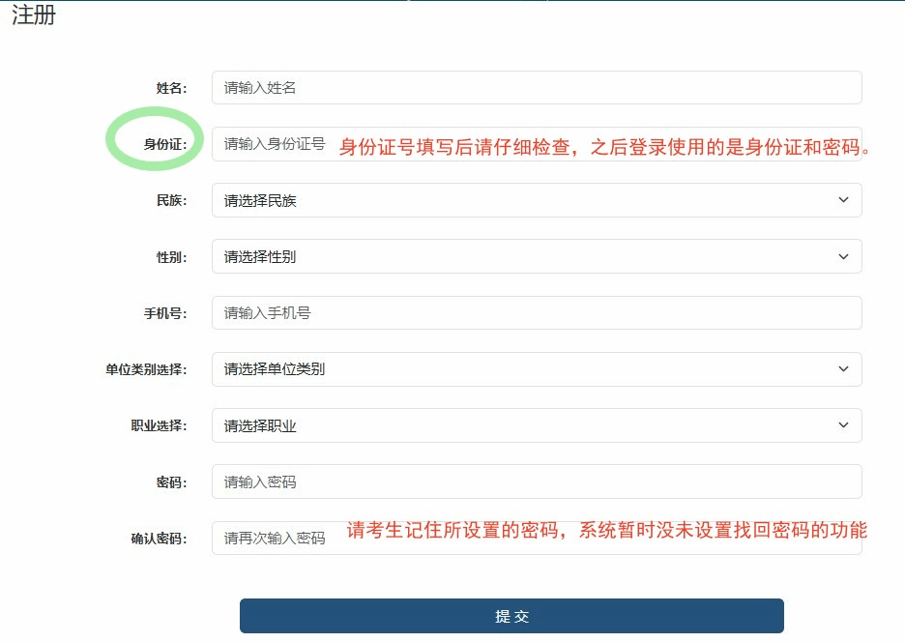Image resolution: width=905 pixels, height=642 pixels.
Task: Focus the 请再次输入密码 confirm field
Action: click(x=275, y=539)
